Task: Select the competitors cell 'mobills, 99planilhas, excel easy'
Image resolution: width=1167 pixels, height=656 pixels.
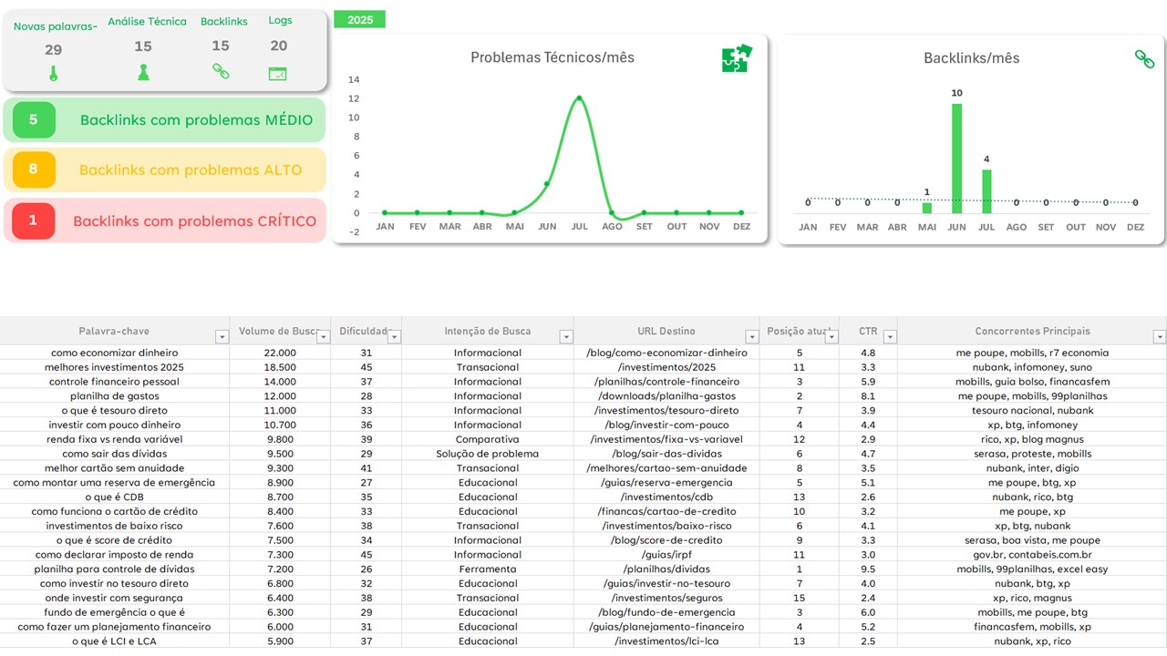Action: coord(1032,569)
